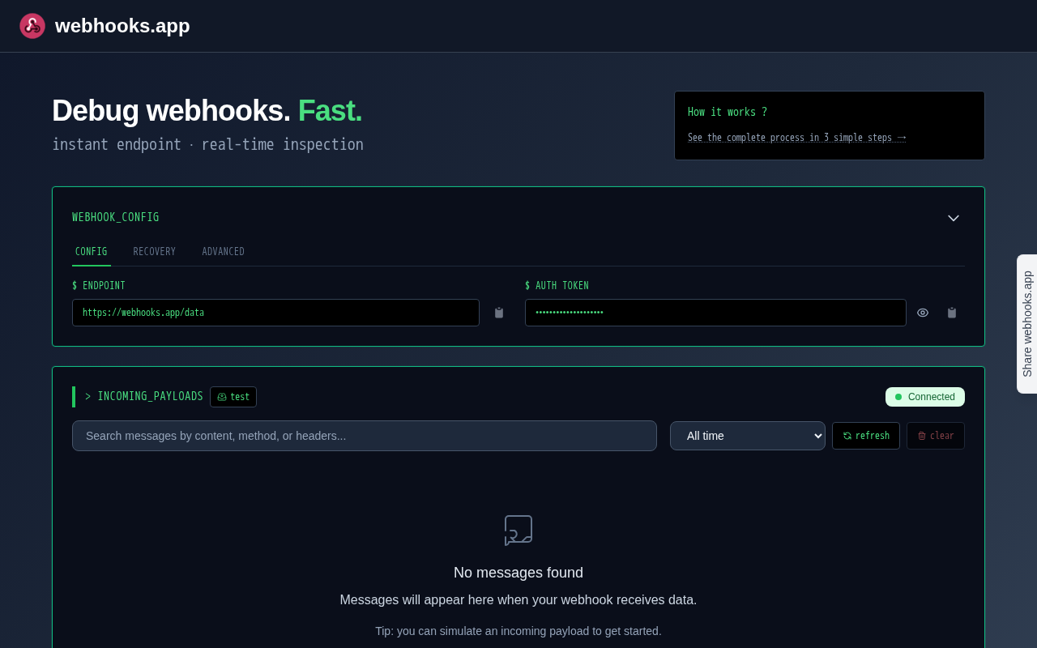Click the empty messages placeholder icon
Screen dimensions: 1037x648
(x=518, y=531)
